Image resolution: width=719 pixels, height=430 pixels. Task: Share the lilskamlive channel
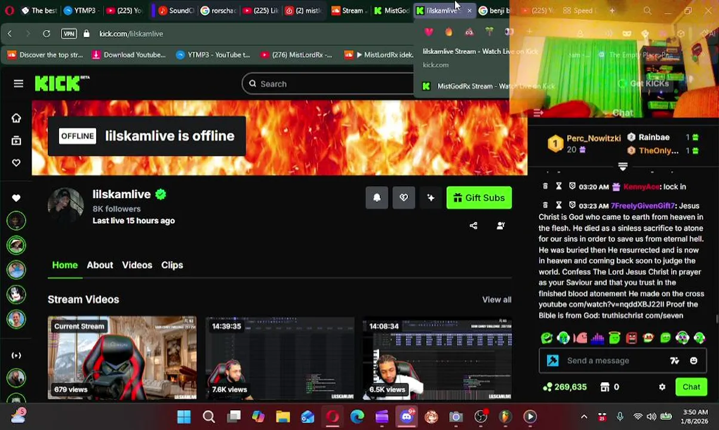point(474,226)
